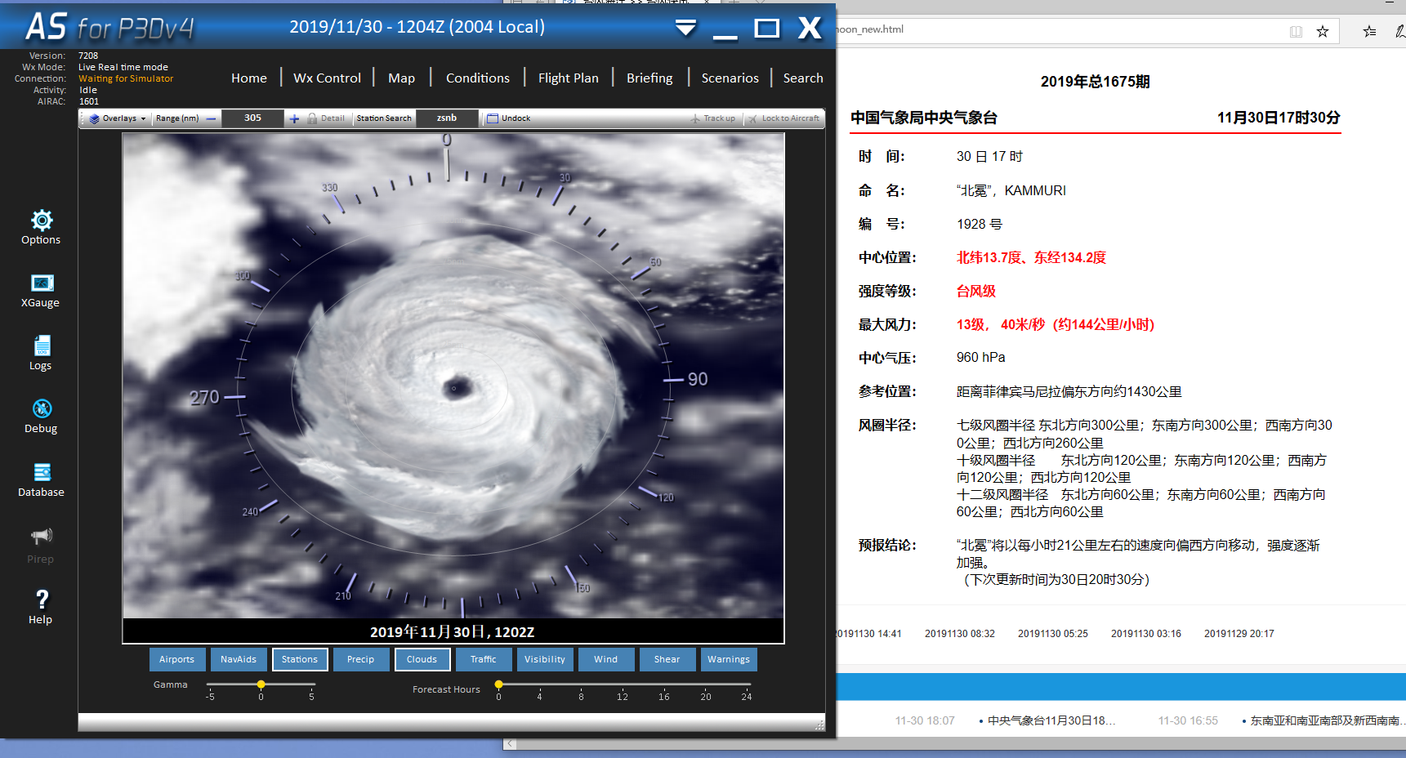Viewport: 1406px width, 758px height.
Task: Toggle the Shear map layer
Action: pos(667,659)
